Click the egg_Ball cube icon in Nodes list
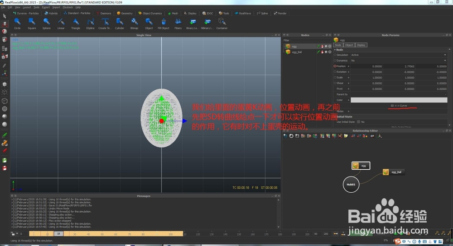The height and width of the screenshot is (246, 453). [x=288, y=52]
